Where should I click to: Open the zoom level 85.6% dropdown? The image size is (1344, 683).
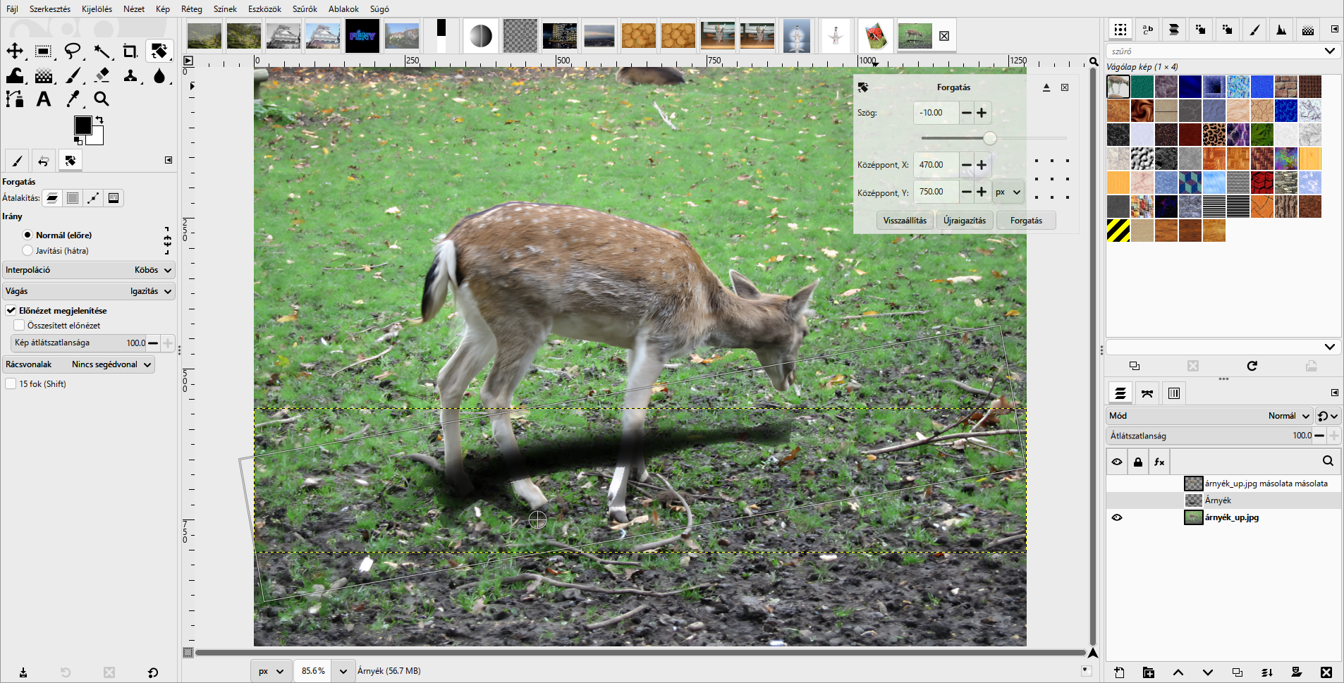(x=343, y=671)
